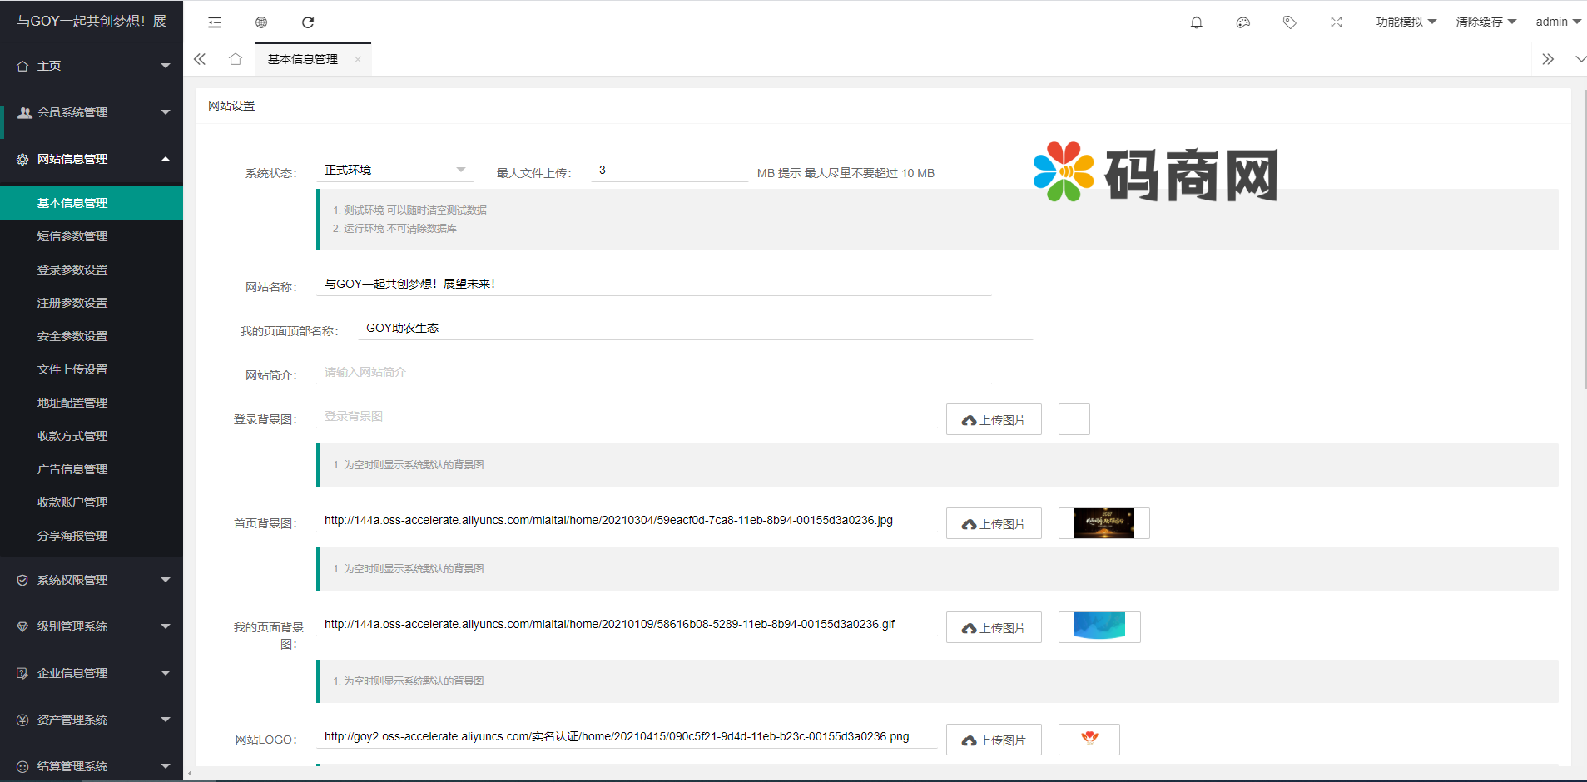Viewport: 1587px width, 782px height.
Task: Toggle fullscreen mode icon
Action: [x=1336, y=22]
